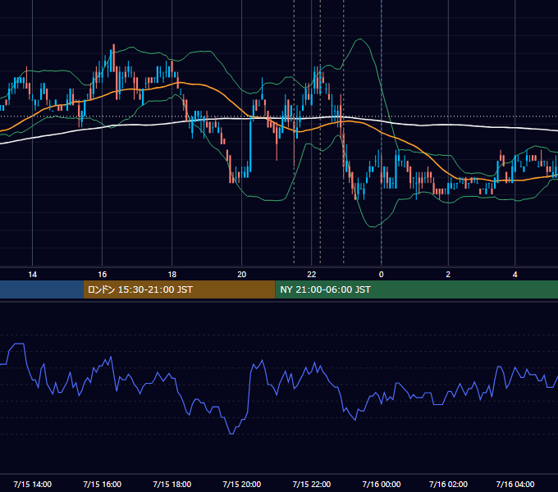The image size is (558, 492).
Task: Click the 16 hour axis label
Action: (x=102, y=275)
